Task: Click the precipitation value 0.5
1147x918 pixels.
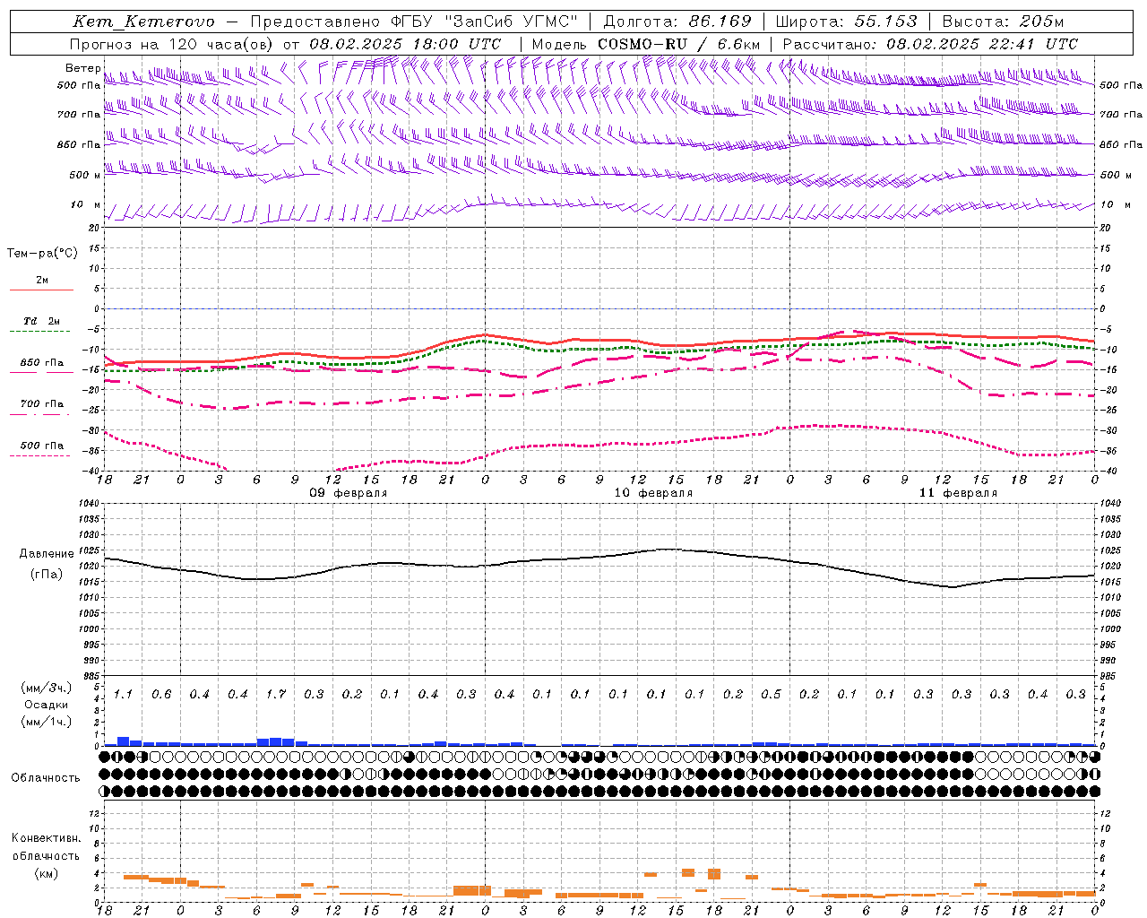Action: coord(771,694)
